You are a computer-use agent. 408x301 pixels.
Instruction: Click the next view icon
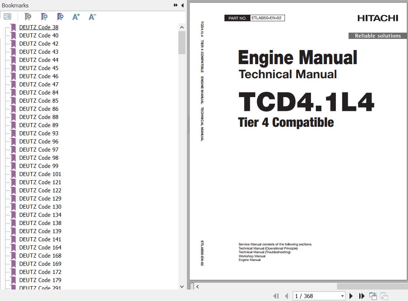point(384,296)
